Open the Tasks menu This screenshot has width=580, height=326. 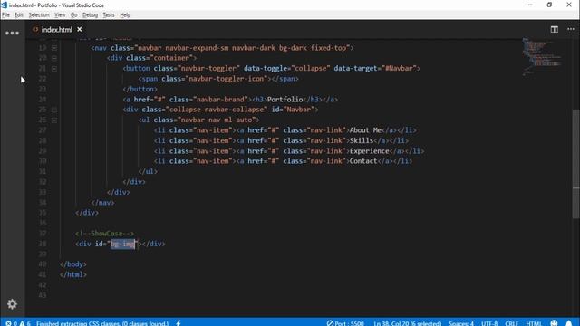point(109,14)
